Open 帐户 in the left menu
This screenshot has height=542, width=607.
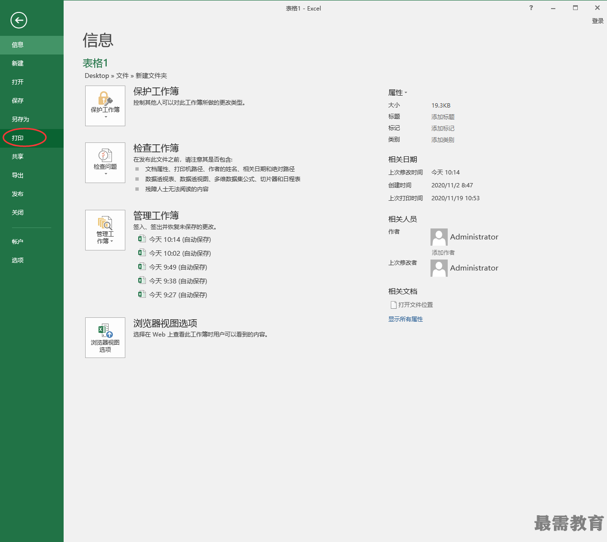[32, 242]
